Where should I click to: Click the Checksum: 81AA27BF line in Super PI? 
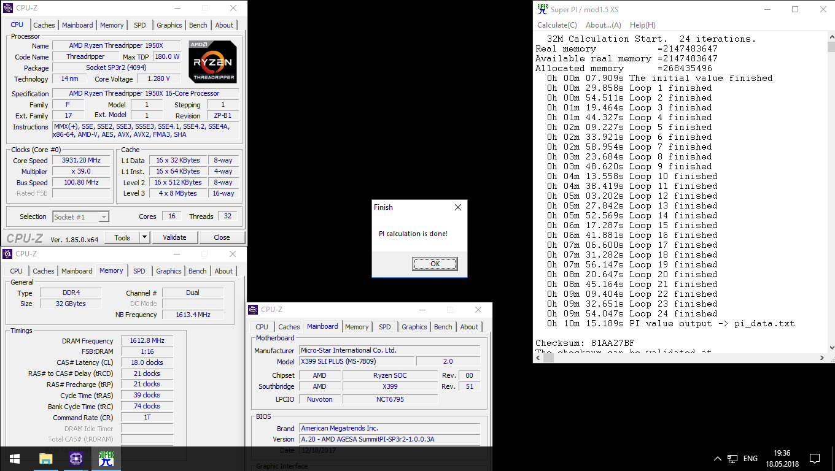coord(584,343)
